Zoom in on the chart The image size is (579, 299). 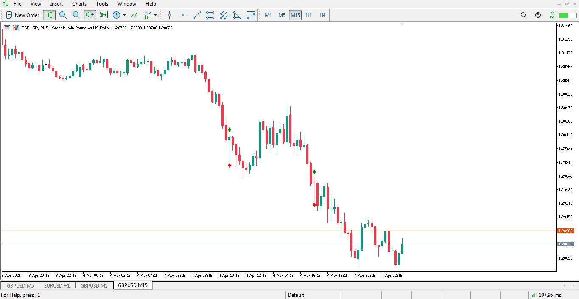pyautogui.click(x=63, y=15)
